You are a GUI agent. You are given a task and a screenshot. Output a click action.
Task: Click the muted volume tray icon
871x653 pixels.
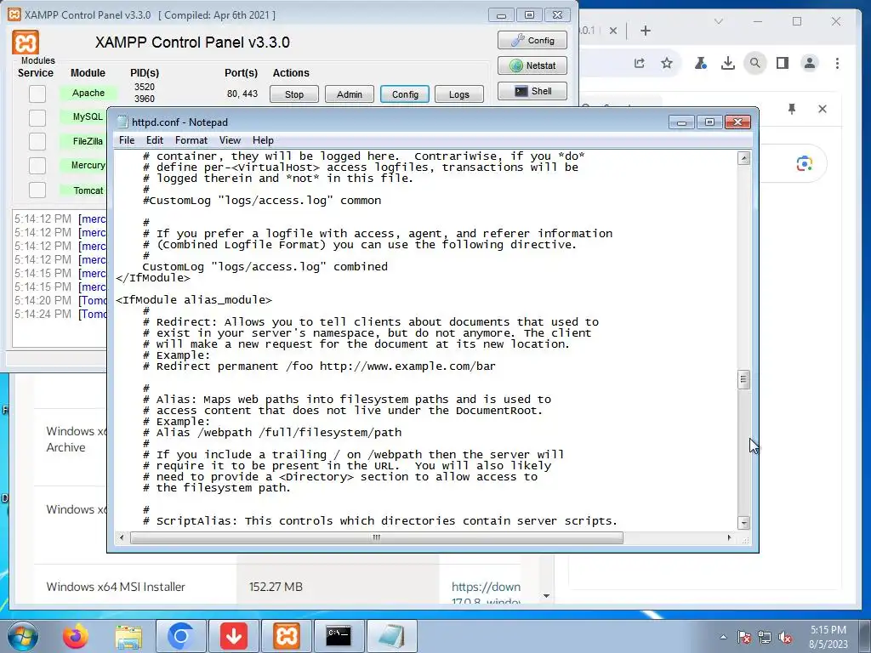785,637
